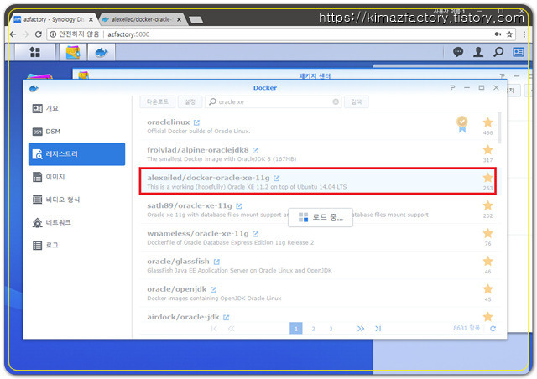Select the alexeiled/docker-oracle-xe-11g row
This screenshot has width=537, height=379.
point(319,181)
